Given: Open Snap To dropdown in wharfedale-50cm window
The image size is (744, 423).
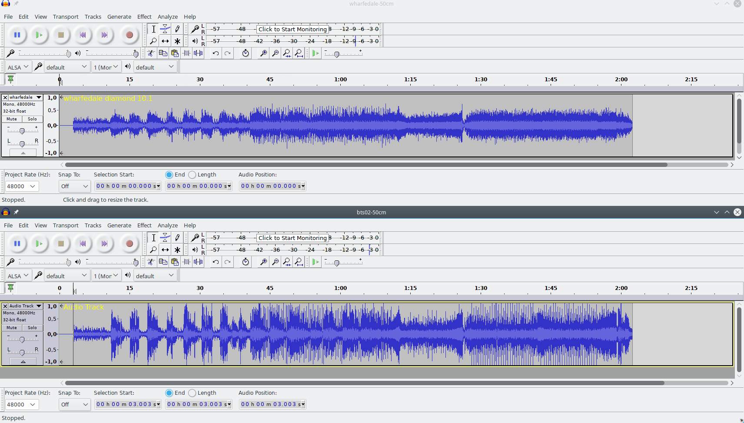Looking at the screenshot, I should [74, 186].
